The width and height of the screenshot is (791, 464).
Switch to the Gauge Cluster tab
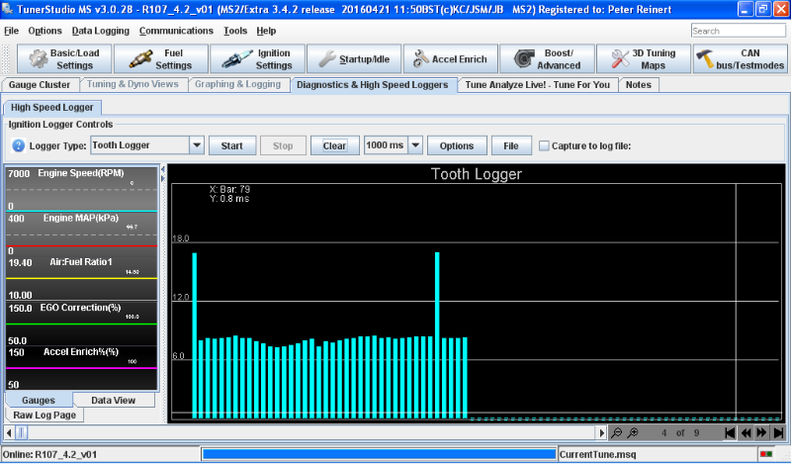click(40, 85)
